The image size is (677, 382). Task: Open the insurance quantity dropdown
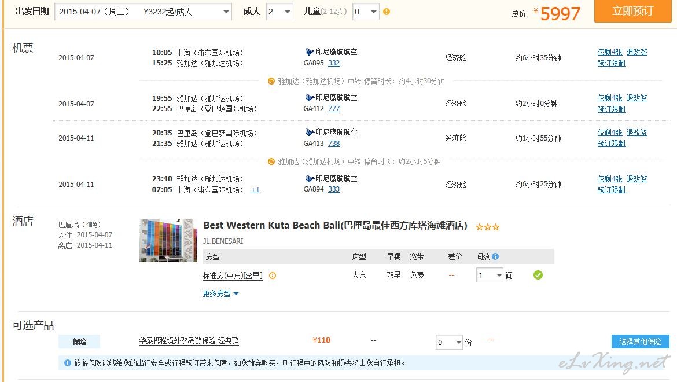coord(449,342)
